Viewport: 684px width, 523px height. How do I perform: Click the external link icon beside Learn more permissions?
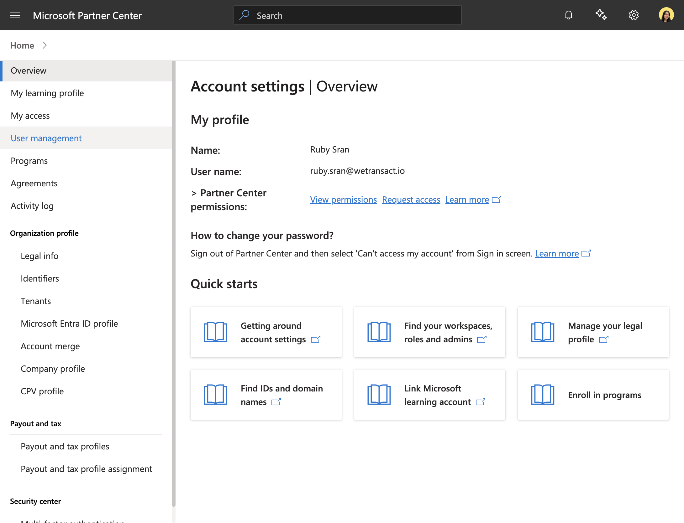tap(497, 199)
